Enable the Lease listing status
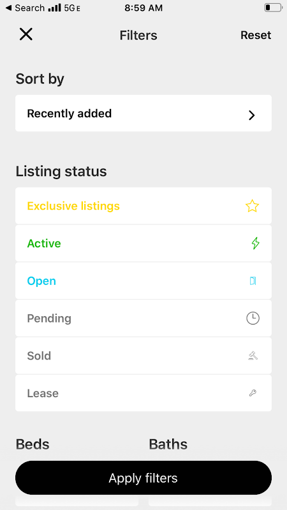 (x=143, y=393)
